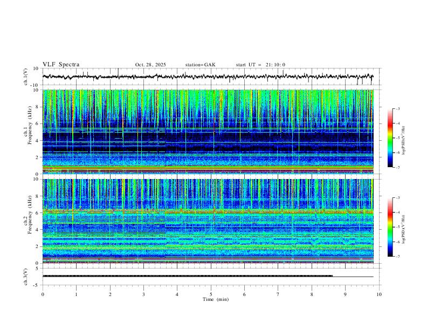Viewport: 427px width, 330px height.
Task: Click the ch.1 "Frequency (kHz)" axis label
Action: coord(30,126)
